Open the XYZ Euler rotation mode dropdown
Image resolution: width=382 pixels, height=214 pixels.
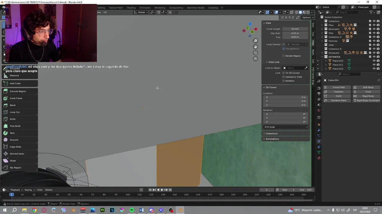(286, 127)
